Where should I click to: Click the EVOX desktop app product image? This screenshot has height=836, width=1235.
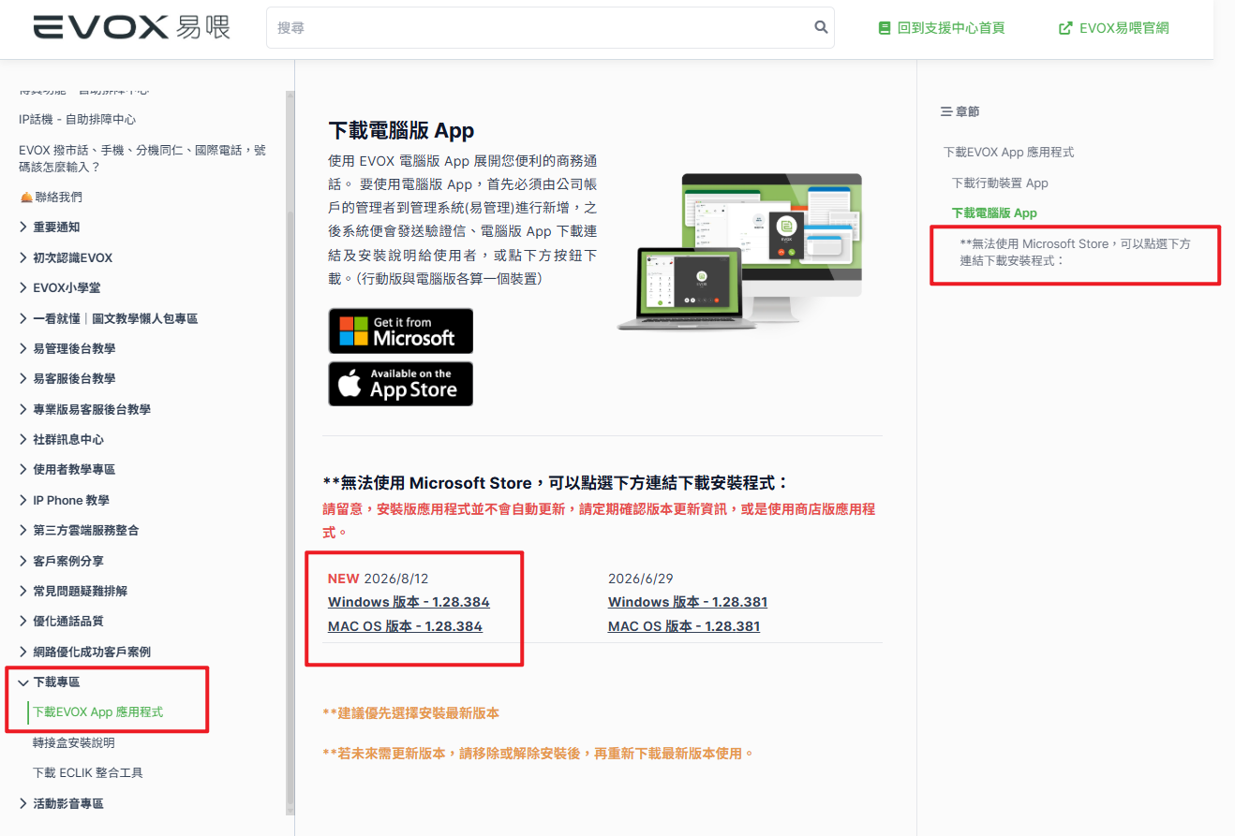(x=739, y=251)
